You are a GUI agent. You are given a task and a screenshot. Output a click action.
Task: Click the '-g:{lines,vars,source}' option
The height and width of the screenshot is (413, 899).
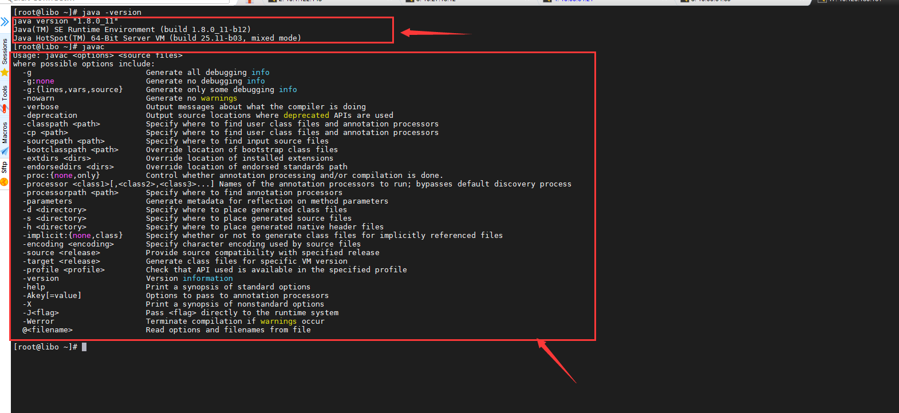73,90
